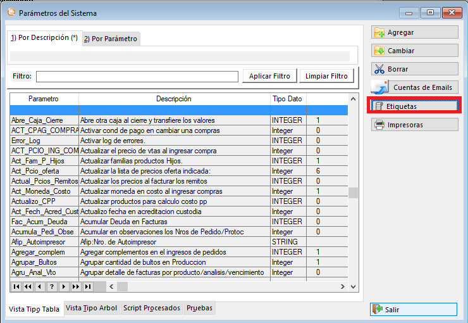This screenshot has width=468, height=323.
Task: Switch to Por Parámetro tab
Action: point(111,39)
